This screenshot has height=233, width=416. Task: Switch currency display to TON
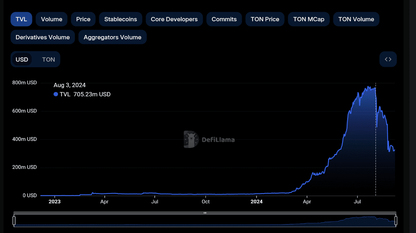[48, 59]
